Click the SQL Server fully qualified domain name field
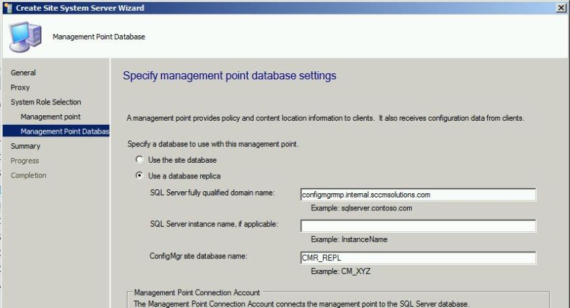The width and height of the screenshot is (570, 308). pyautogui.click(x=417, y=195)
